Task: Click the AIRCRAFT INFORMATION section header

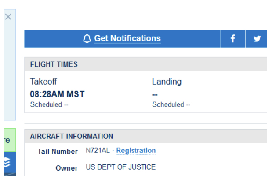Action: pos(71,137)
